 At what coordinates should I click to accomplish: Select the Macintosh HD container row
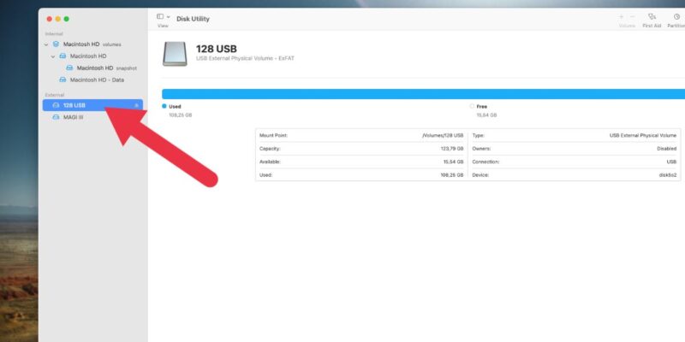(x=93, y=56)
